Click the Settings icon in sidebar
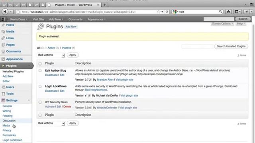255x143 pixels. pos(3,100)
